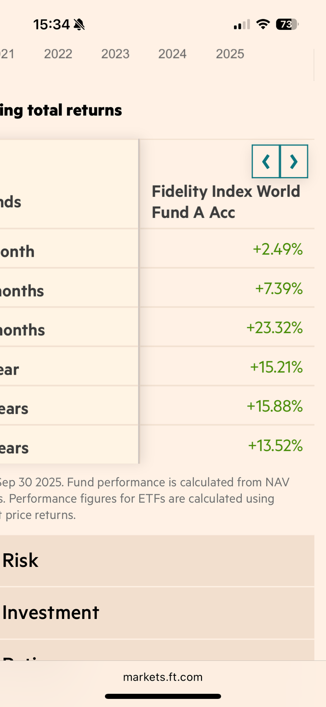Select the 2022 year tab
The height and width of the screenshot is (707, 326).
[58, 54]
